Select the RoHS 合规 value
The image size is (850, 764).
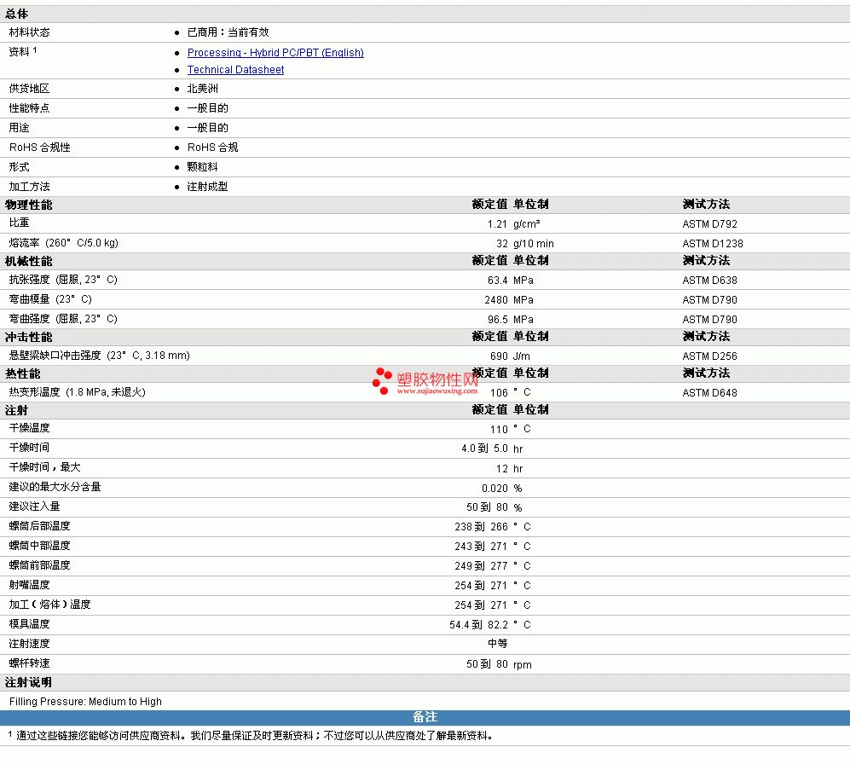point(212,148)
